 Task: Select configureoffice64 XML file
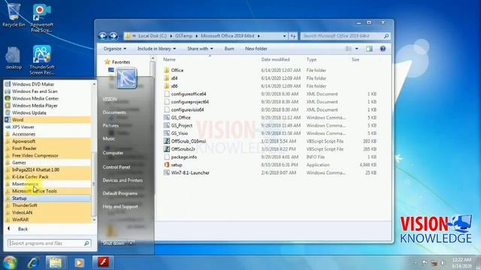tap(185, 94)
